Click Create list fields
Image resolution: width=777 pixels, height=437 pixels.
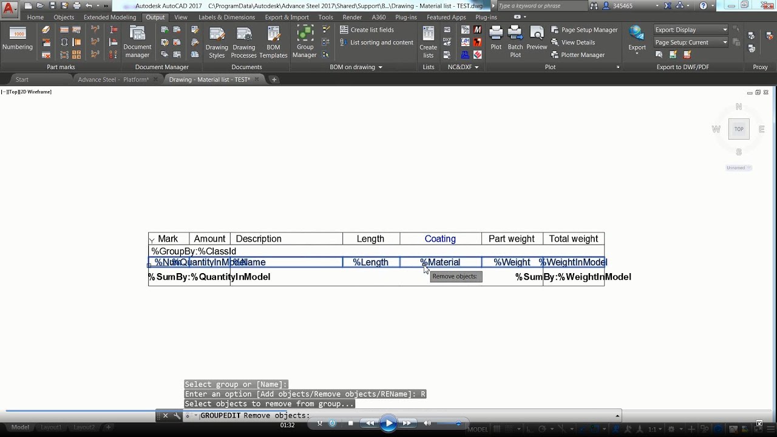pos(367,30)
